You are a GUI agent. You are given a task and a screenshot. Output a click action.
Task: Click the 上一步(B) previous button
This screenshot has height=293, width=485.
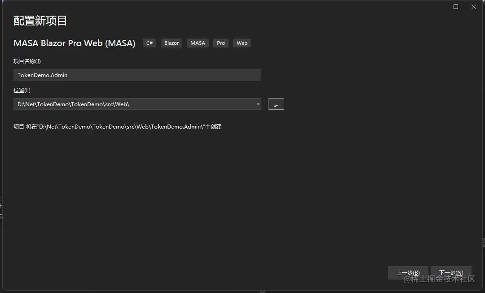pyautogui.click(x=408, y=273)
